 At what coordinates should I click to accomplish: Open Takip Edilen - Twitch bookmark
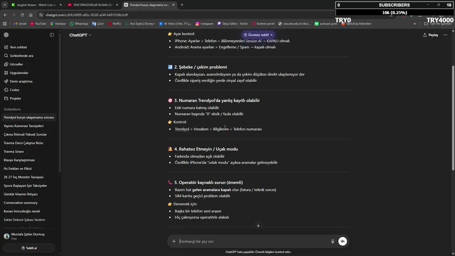pyautogui.click(x=232, y=24)
